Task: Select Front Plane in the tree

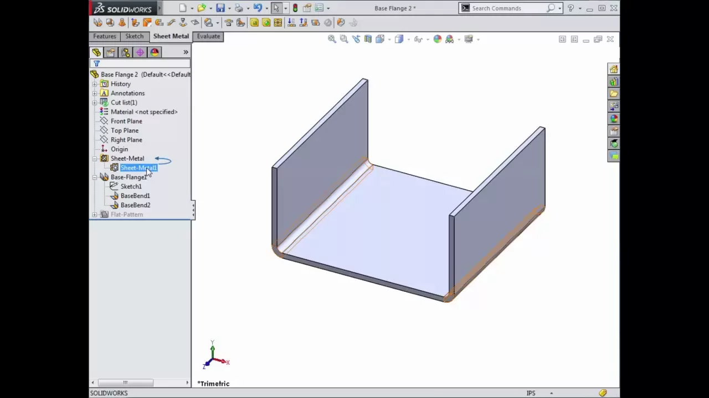Action: pos(126,121)
